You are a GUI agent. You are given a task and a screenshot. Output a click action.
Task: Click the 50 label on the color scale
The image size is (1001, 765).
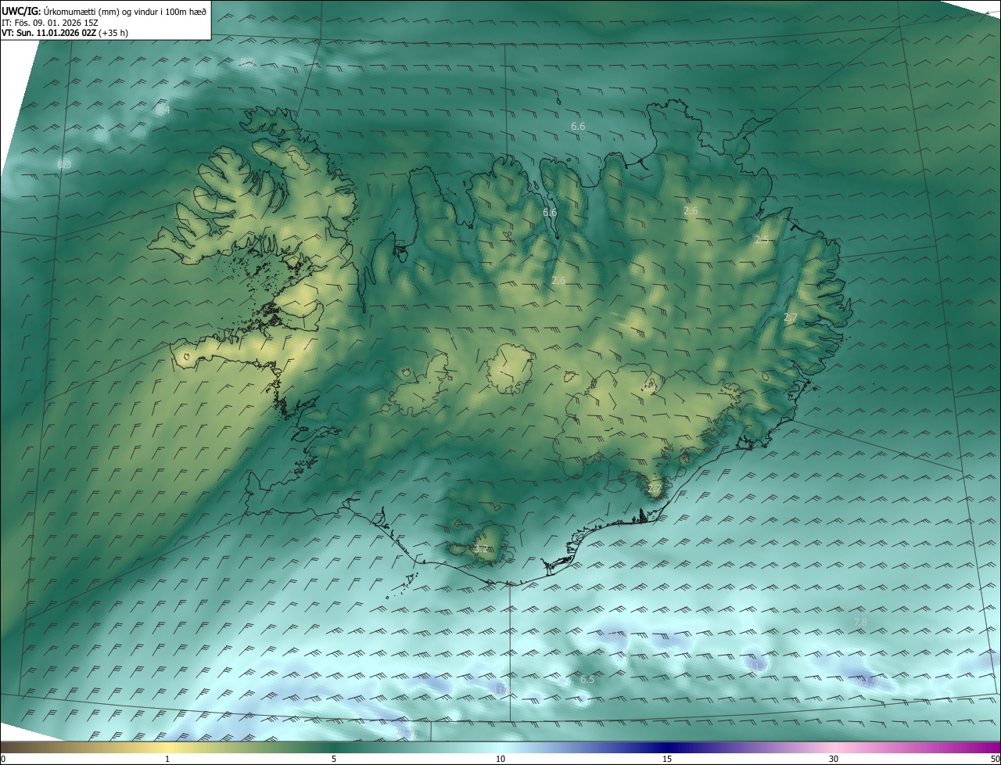tap(995, 760)
